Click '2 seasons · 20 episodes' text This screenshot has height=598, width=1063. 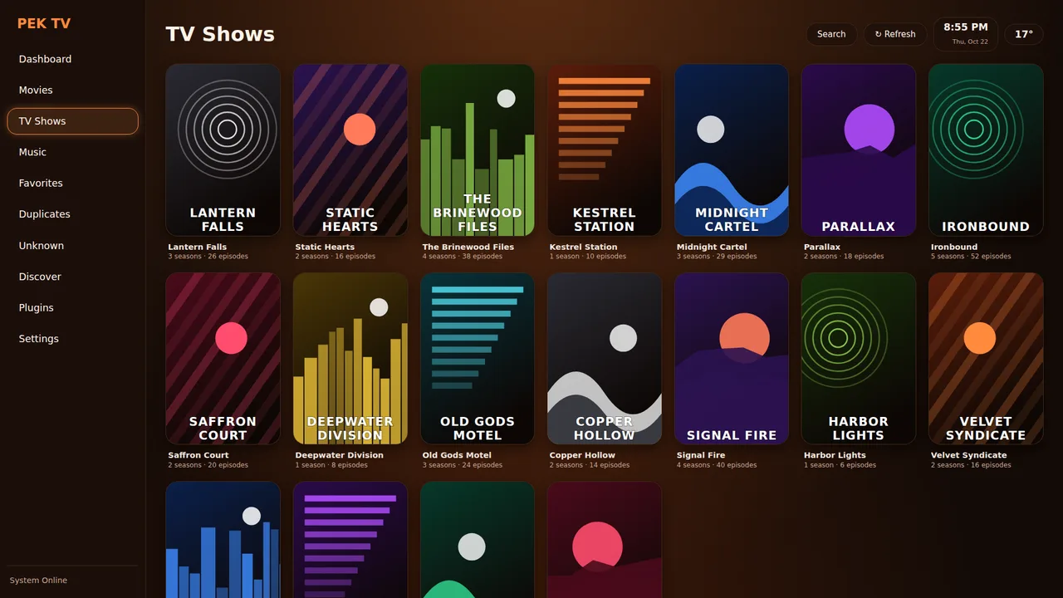tap(208, 465)
